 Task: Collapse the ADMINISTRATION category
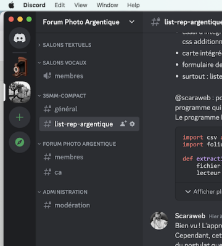tap(63, 192)
